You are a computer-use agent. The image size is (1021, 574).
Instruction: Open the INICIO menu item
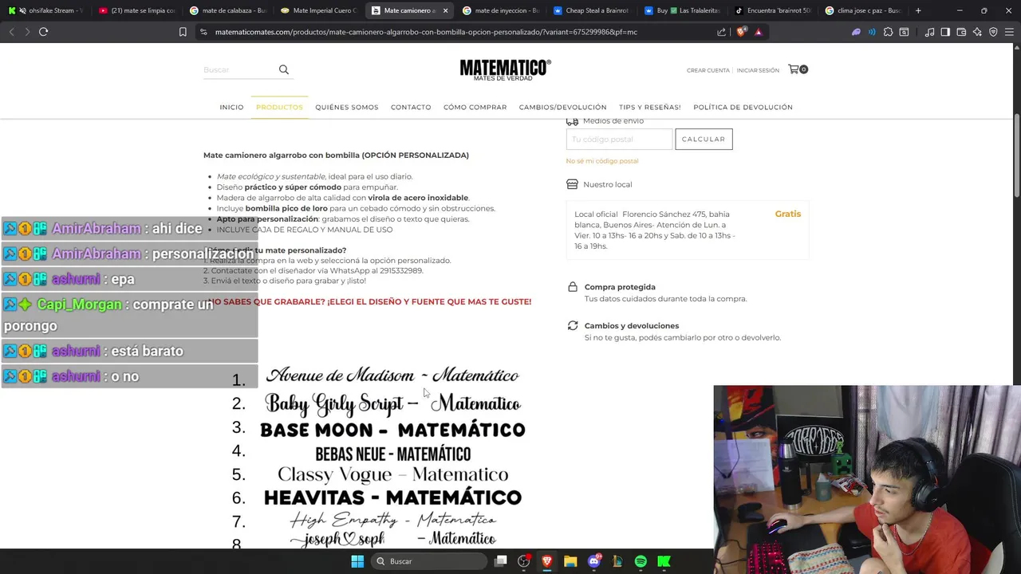(x=231, y=107)
